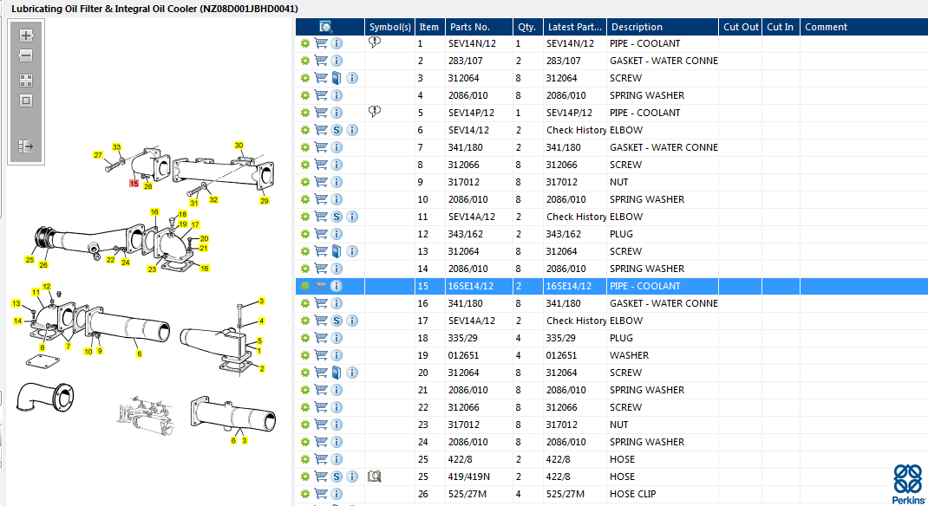
Task: Click callout 13 in the lower diagram
Action: tap(16, 303)
